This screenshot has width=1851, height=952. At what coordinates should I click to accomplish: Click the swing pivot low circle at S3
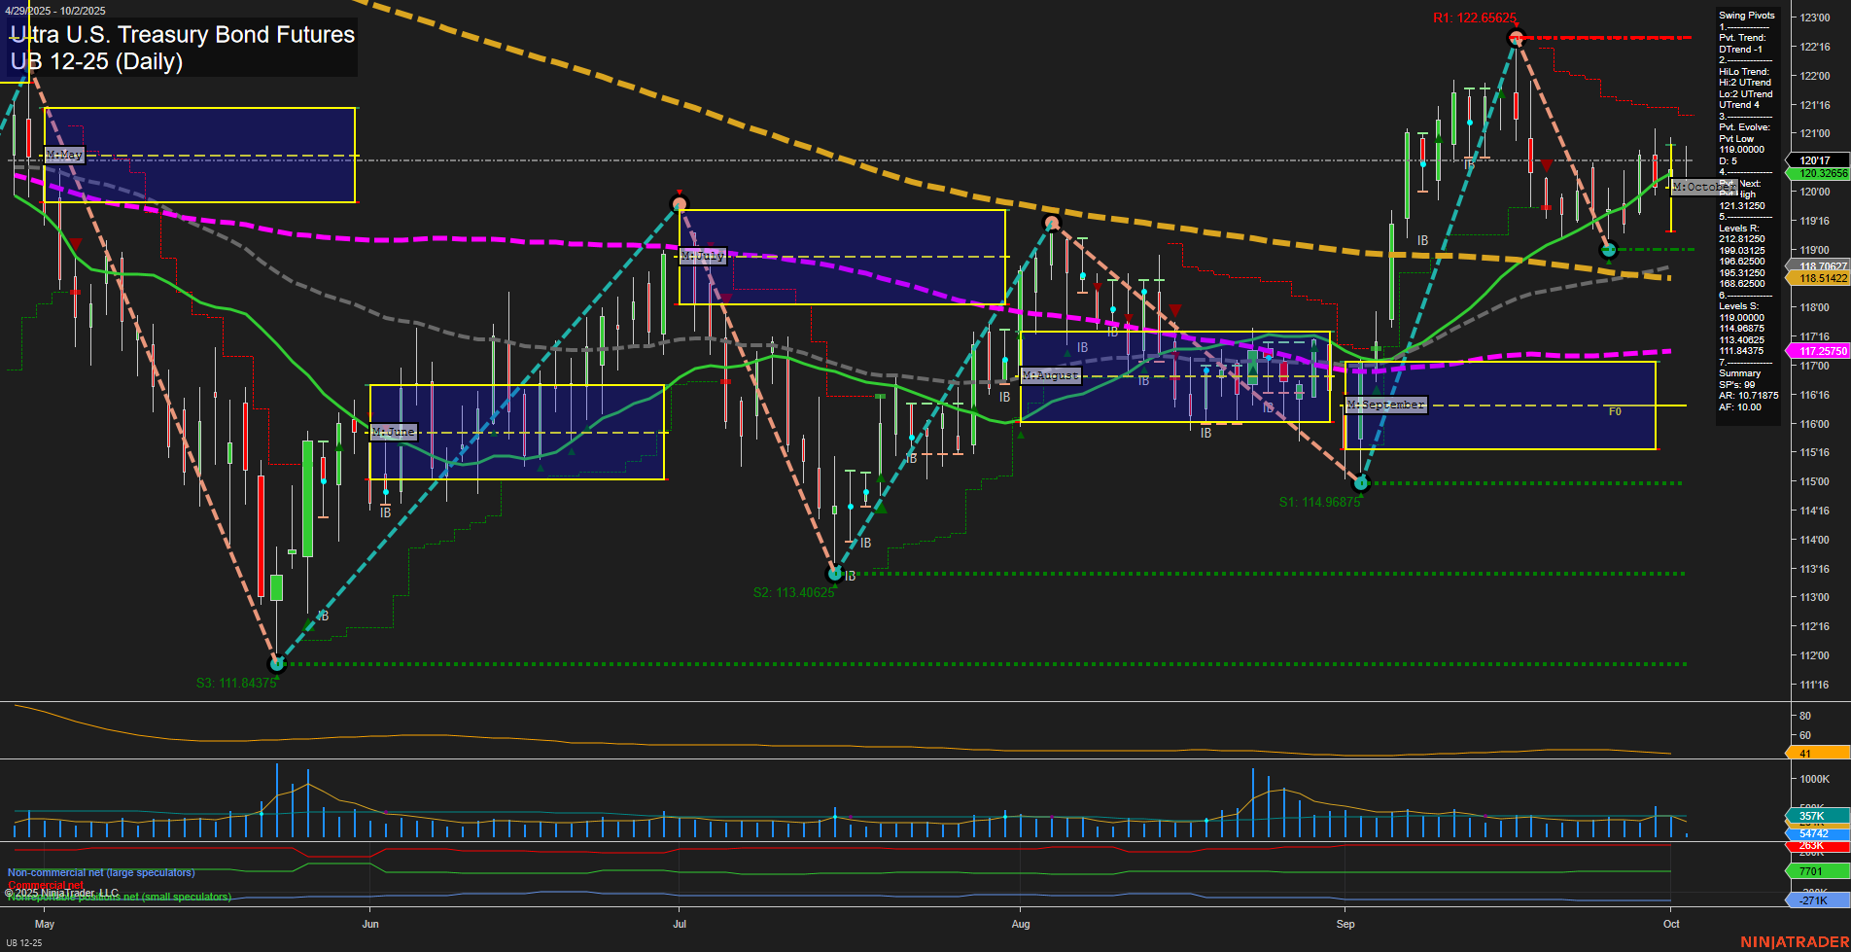(x=277, y=664)
